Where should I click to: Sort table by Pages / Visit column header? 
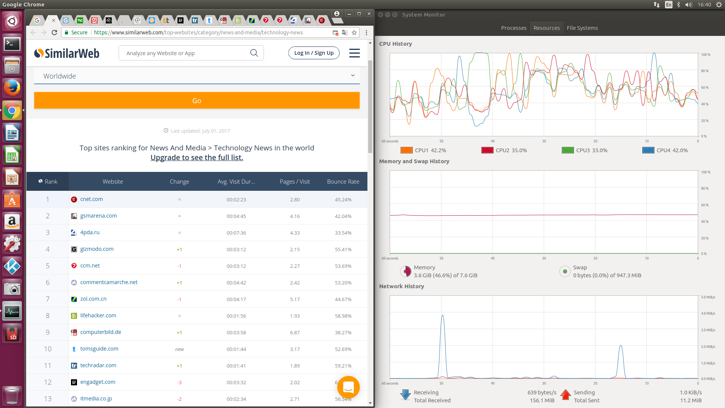(x=295, y=182)
